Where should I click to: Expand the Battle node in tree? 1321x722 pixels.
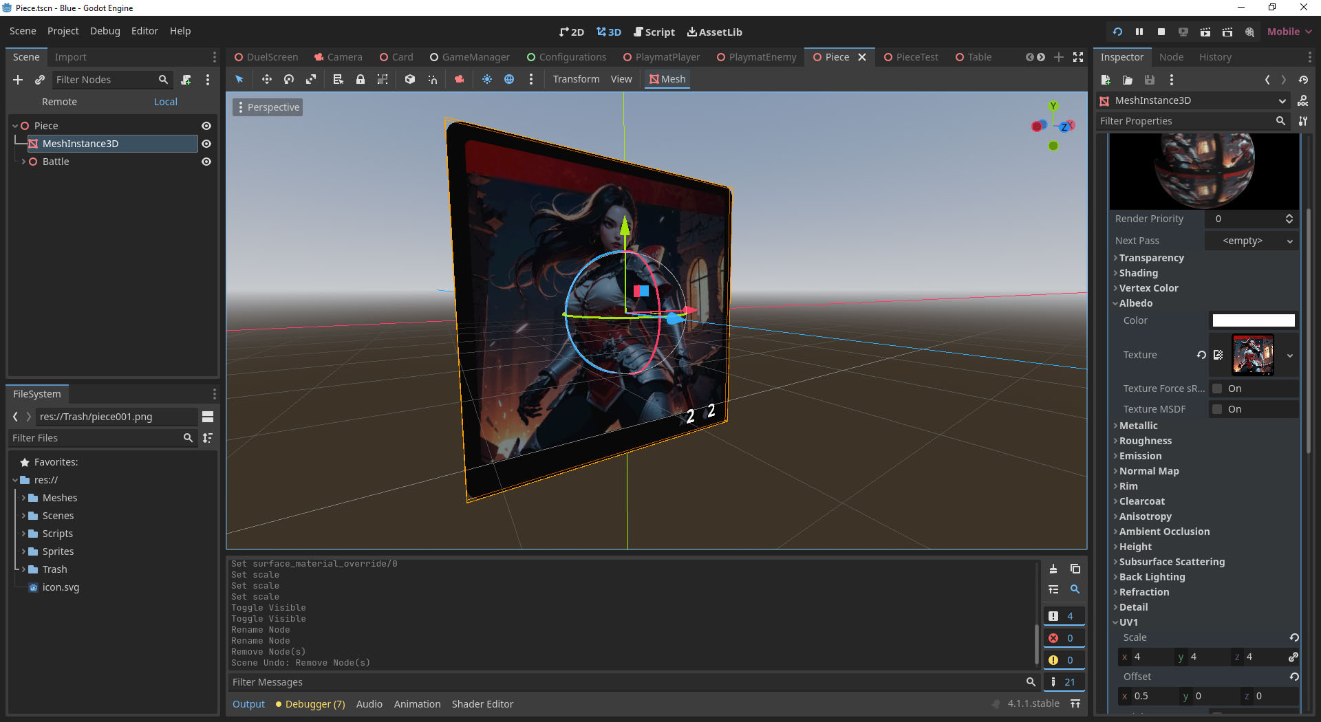[x=23, y=162]
